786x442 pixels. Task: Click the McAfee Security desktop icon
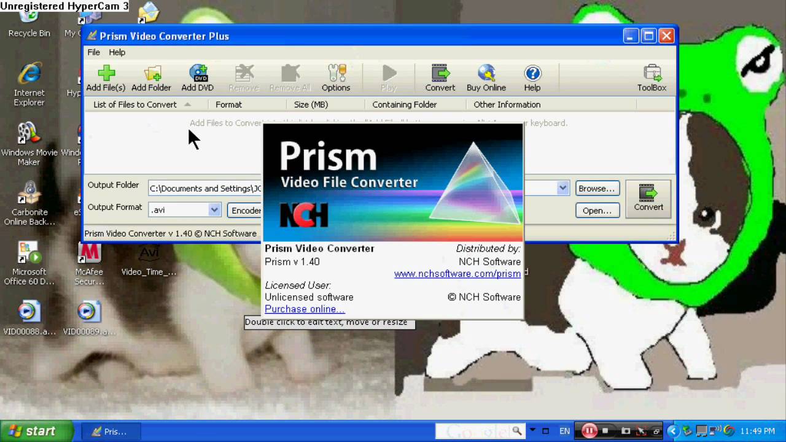pyautogui.click(x=89, y=264)
